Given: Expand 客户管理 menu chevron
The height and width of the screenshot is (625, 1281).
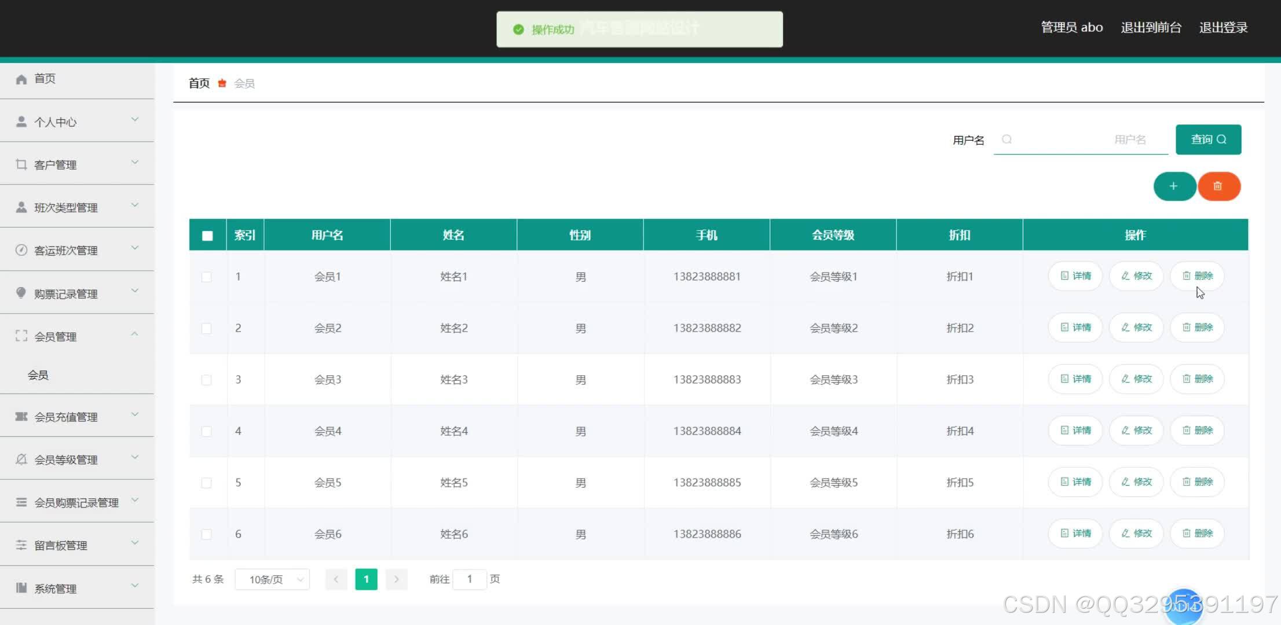Looking at the screenshot, I should click(135, 162).
